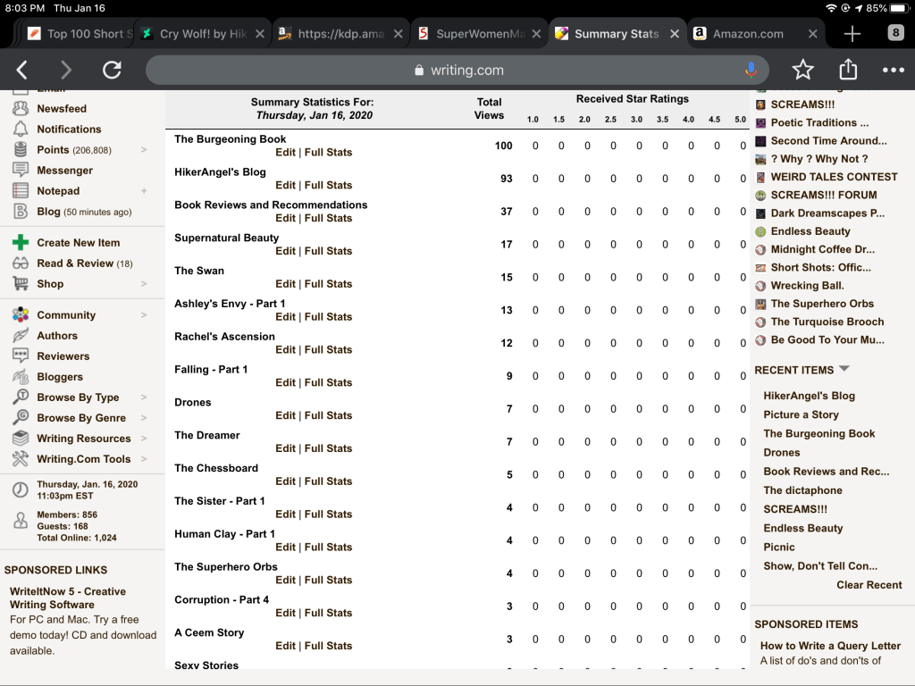This screenshot has height=686, width=915.
Task: Click Clear Recent link
Action: click(x=869, y=585)
